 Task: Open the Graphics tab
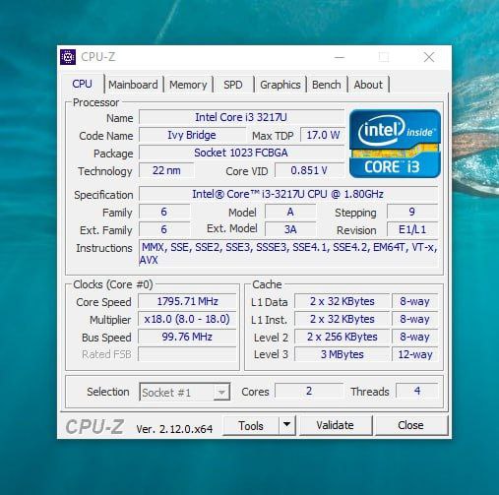281,85
